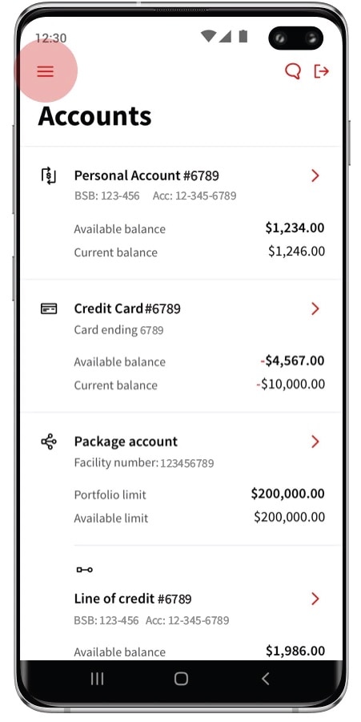Tap the Package account share icon
The width and height of the screenshot is (361, 722).
[49, 442]
